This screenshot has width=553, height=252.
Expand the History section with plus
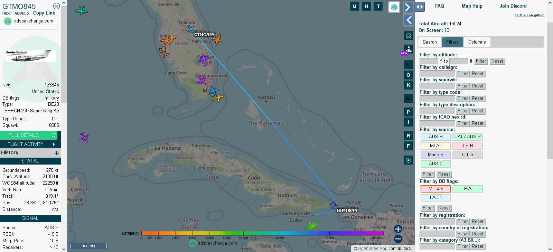click(x=57, y=153)
